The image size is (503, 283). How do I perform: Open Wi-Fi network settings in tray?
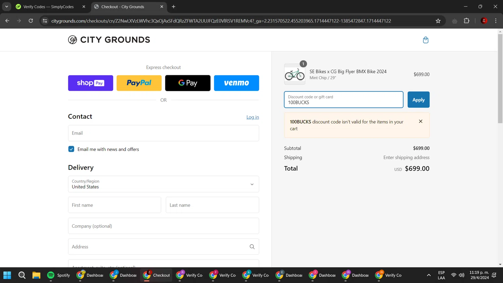coord(453,275)
